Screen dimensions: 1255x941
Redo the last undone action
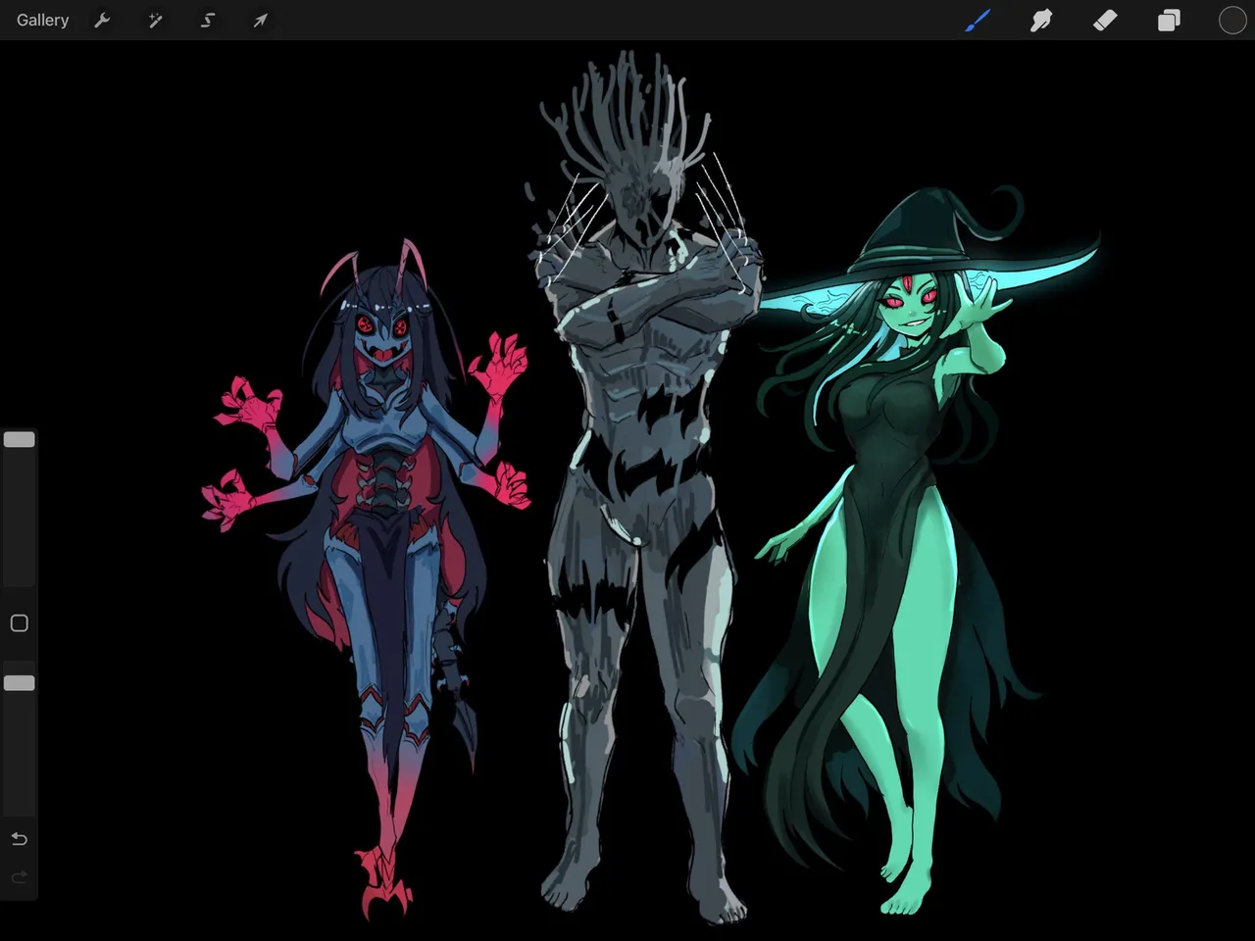(19, 877)
